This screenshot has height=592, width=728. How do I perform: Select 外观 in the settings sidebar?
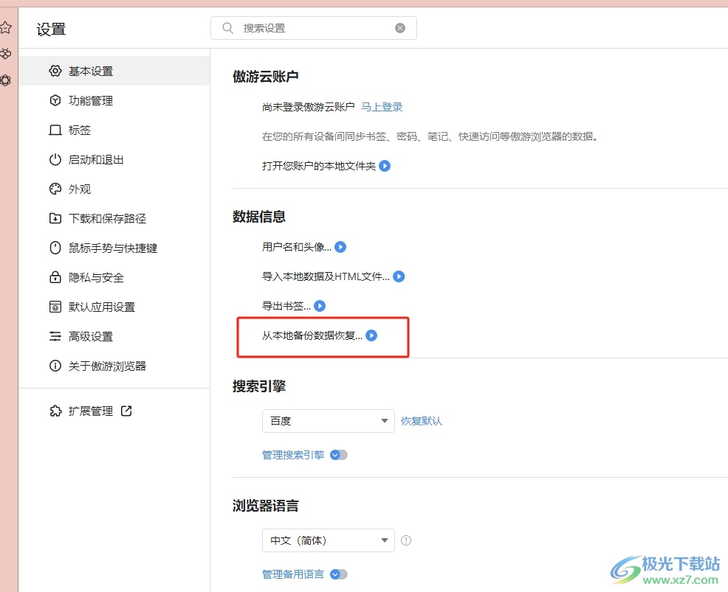114,189
